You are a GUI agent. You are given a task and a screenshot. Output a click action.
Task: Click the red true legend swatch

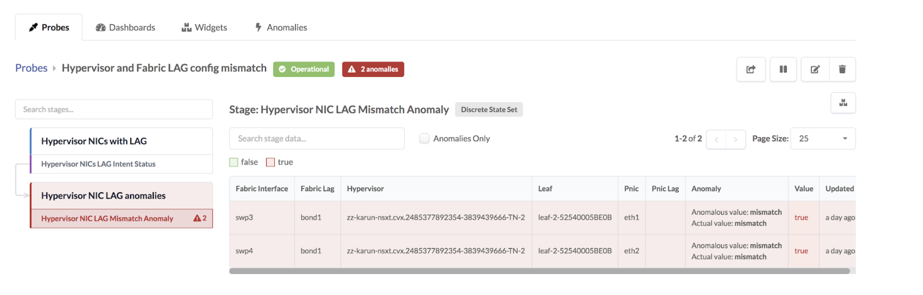point(270,162)
